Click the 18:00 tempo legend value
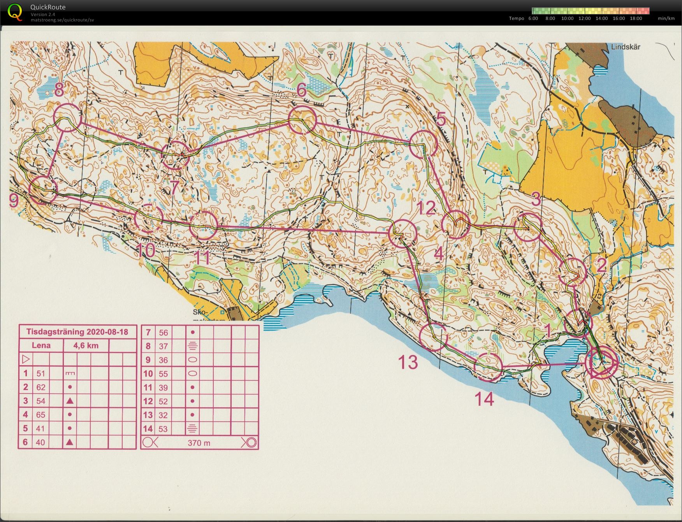 (x=636, y=18)
